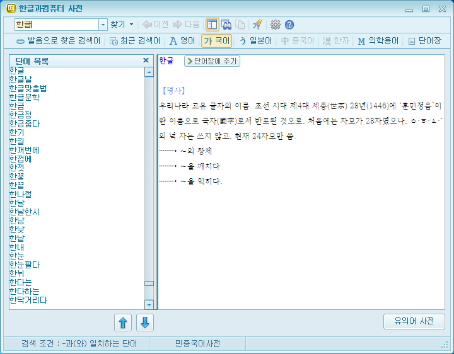Click the 다음 forward arrow button
This screenshot has height=354, width=454.
tap(186, 25)
